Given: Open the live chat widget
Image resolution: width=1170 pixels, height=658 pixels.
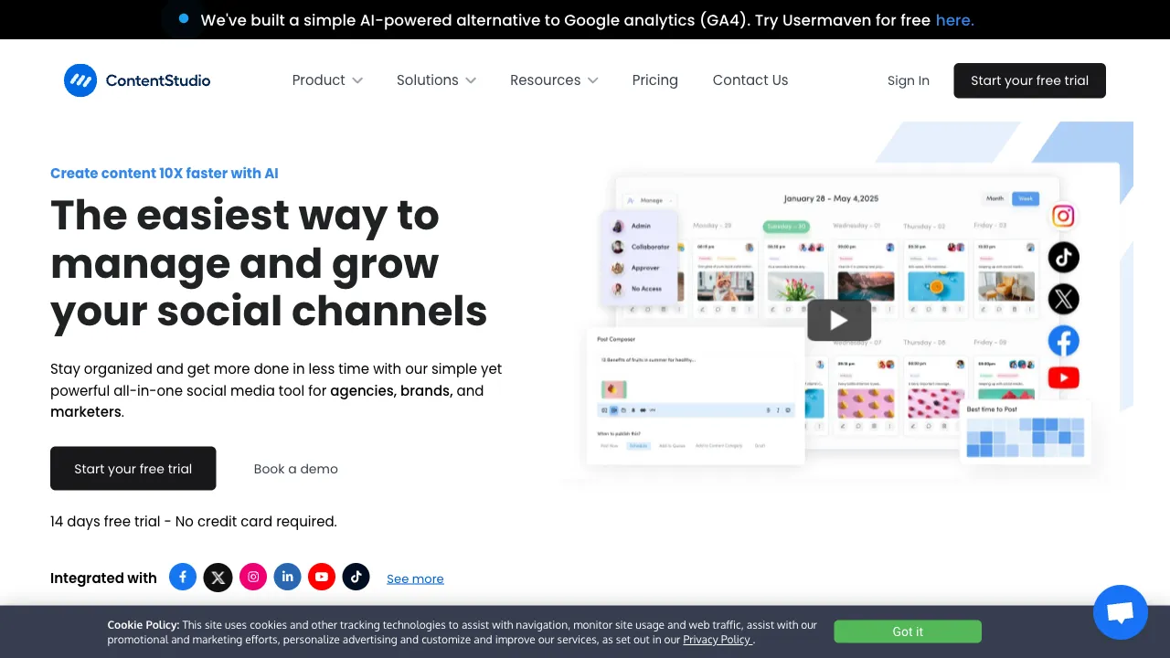Looking at the screenshot, I should click(1121, 612).
